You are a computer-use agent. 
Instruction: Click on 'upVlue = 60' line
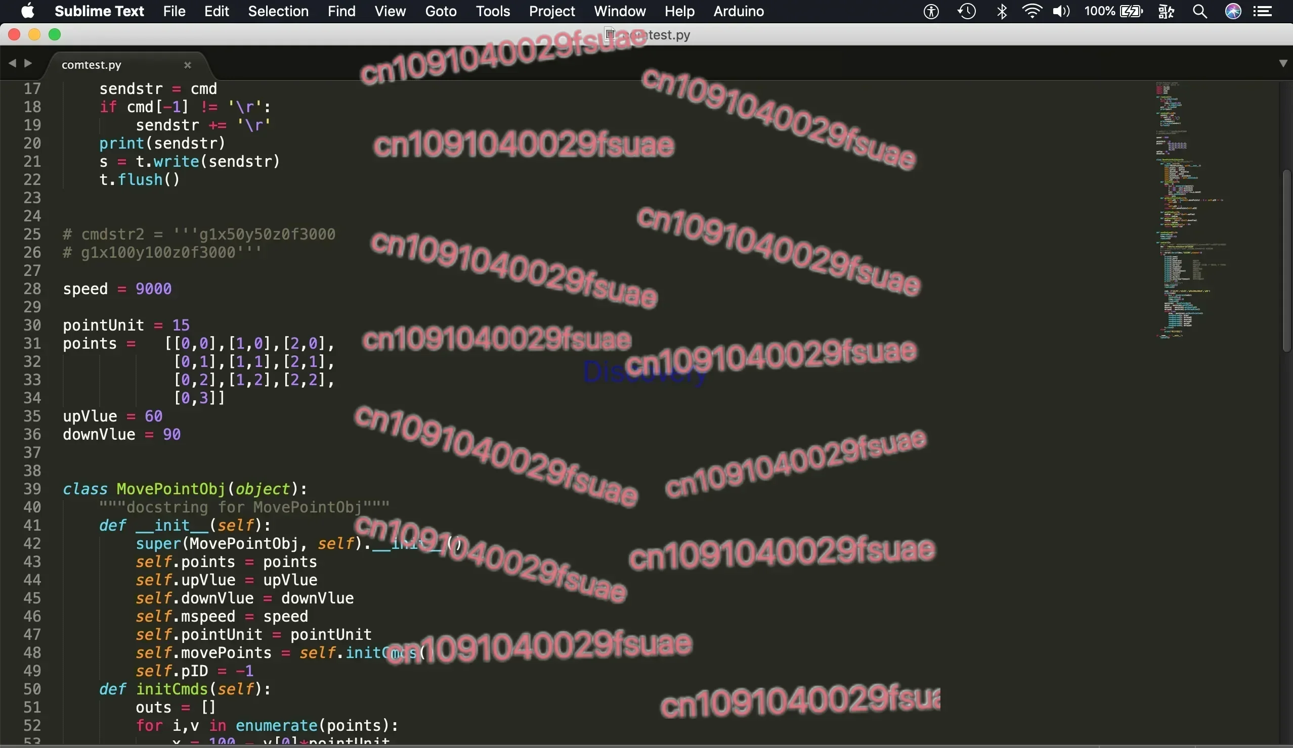click(x=112, y=416)
